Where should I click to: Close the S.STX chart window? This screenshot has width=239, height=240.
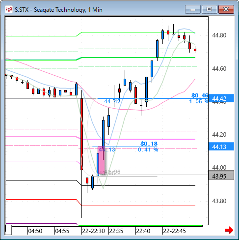point(226,9)
